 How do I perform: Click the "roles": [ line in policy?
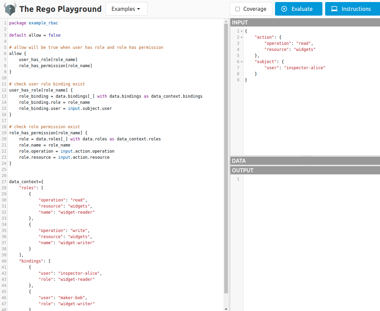point(31,188)
